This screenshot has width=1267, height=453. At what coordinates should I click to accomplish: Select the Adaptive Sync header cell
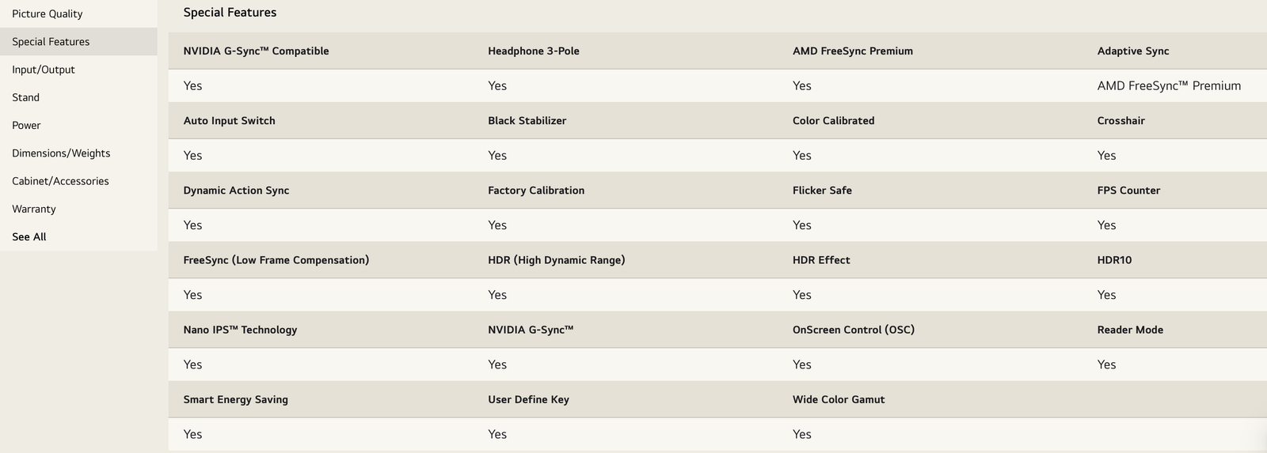pyautogui.click(x=1133, y=51)
